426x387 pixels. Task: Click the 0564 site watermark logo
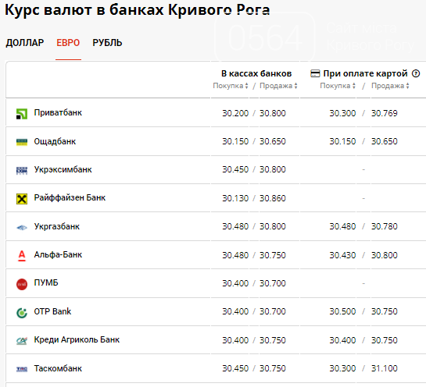(265, 38)
